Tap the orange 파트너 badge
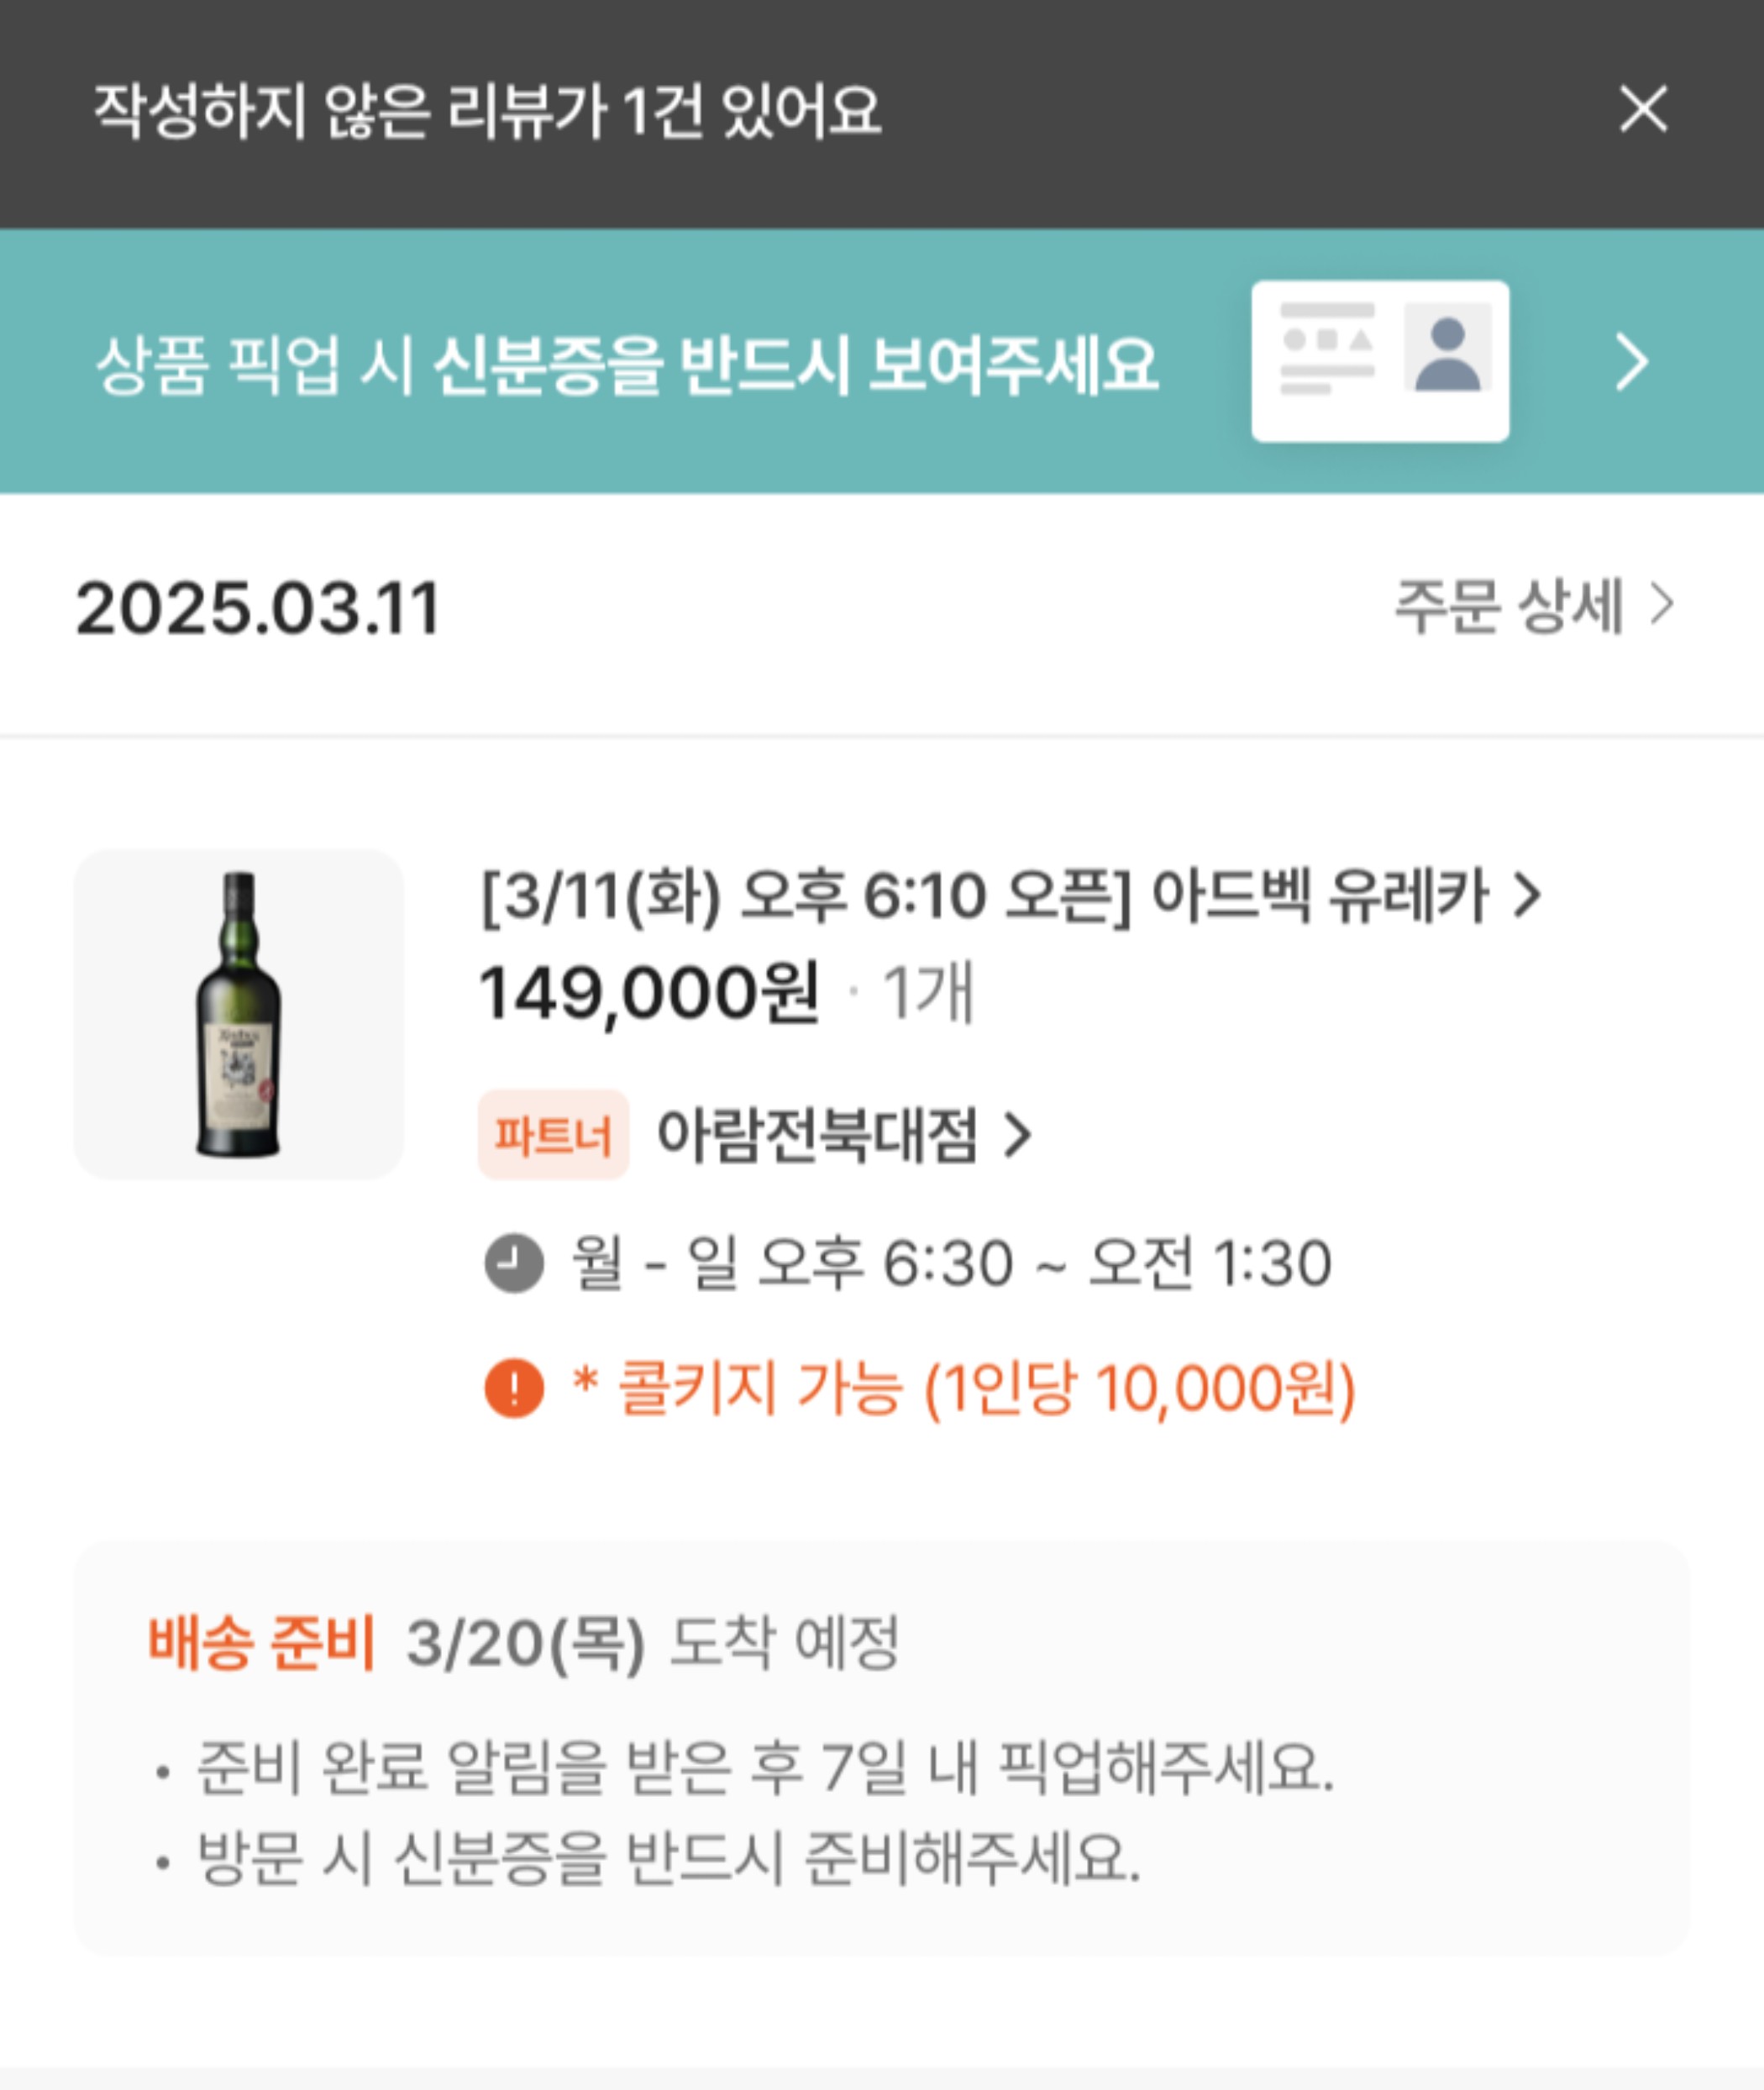The image size is (1764, 2090). pos(553,1135)
